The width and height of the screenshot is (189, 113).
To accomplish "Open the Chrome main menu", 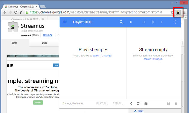I will [184, 12].
